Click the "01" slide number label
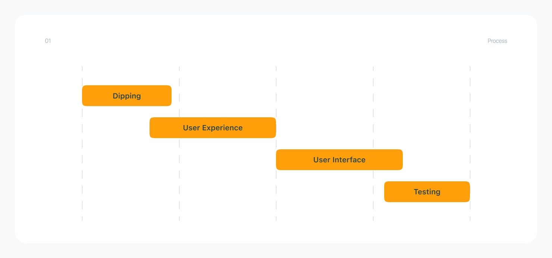 (x=48, y=41)
